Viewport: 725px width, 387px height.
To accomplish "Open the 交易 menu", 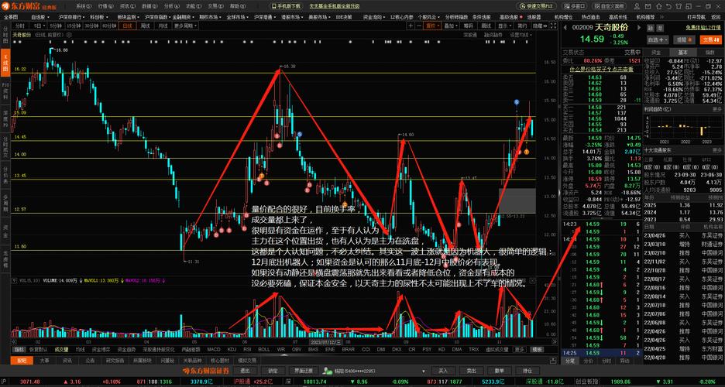I will [215, 6].
